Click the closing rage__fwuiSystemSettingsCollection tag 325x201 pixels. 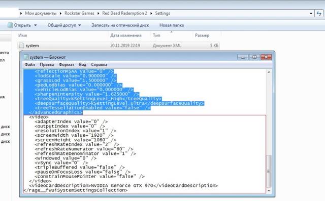(76, 190)
